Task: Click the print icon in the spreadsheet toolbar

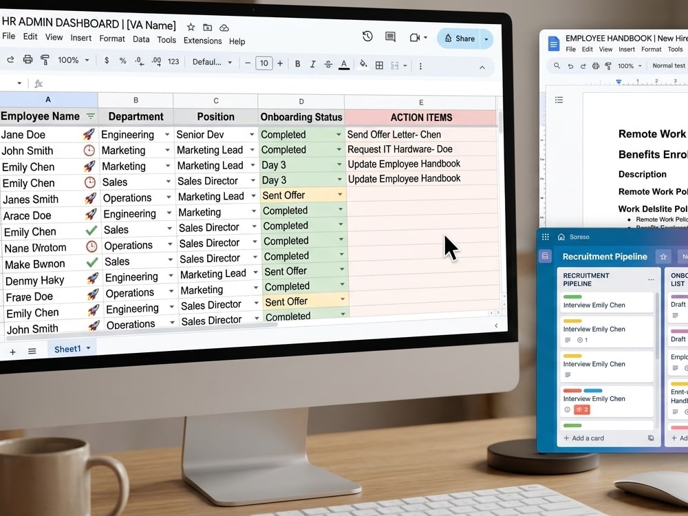Action: pos(28,59)
